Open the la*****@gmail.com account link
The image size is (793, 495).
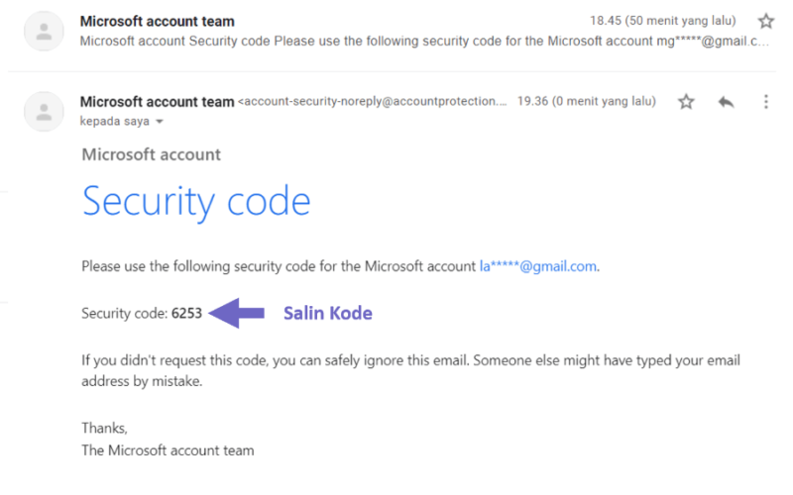click(537, 266)
